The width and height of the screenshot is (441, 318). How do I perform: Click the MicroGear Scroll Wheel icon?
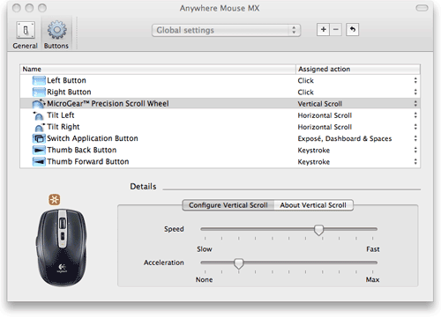coord(39,103)
